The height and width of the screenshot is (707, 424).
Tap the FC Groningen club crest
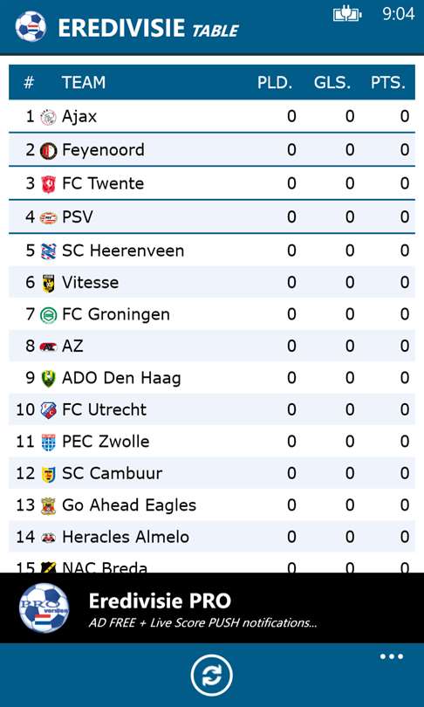tap(48, 315)
